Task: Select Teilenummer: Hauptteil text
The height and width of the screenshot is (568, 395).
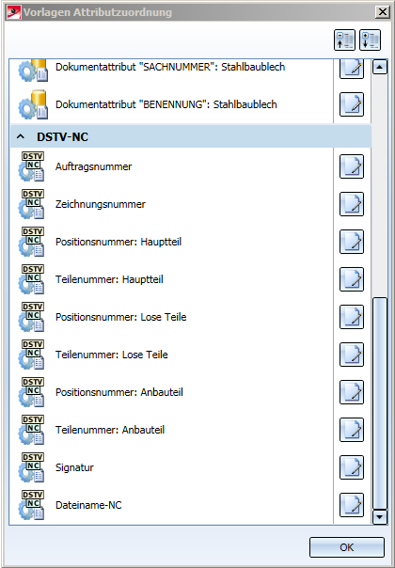Action: 109,279
